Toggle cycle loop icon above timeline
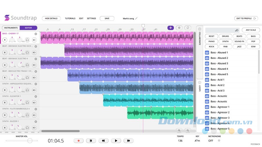The width and height of the screenshot is (262, 147). tap(188, 28)
